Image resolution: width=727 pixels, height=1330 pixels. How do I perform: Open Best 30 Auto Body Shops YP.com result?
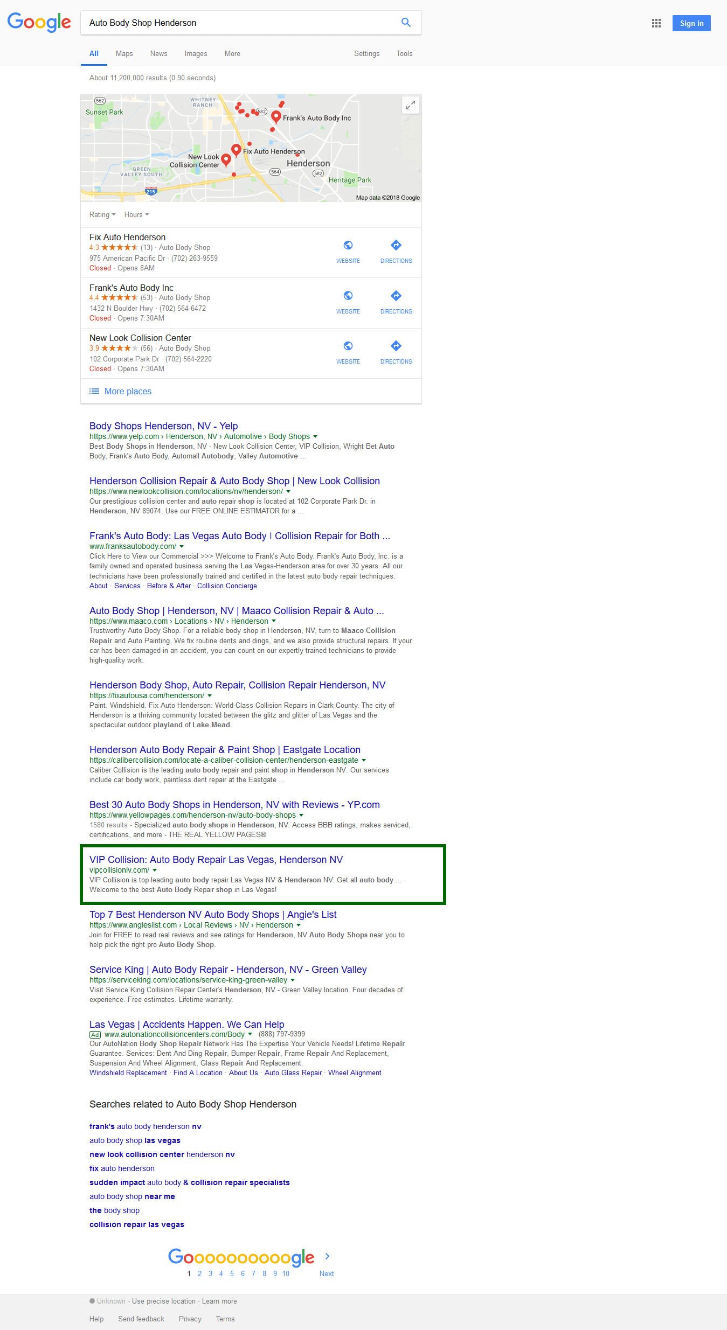[234, 805]
